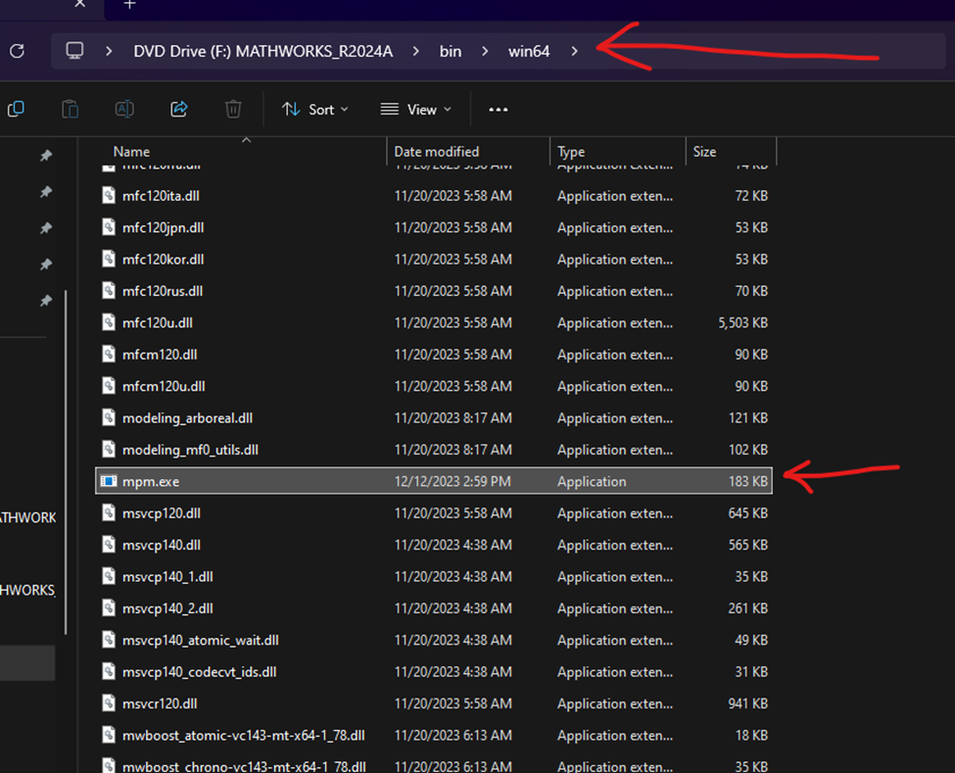The width and height of the screenshot is (955, 773).
Task: Click the navigation pane vertical scrollbar
Action: [66, 463]
